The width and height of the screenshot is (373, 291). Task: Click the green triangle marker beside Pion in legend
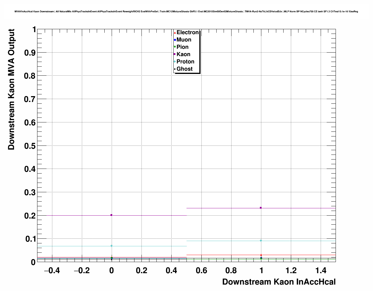175,47
